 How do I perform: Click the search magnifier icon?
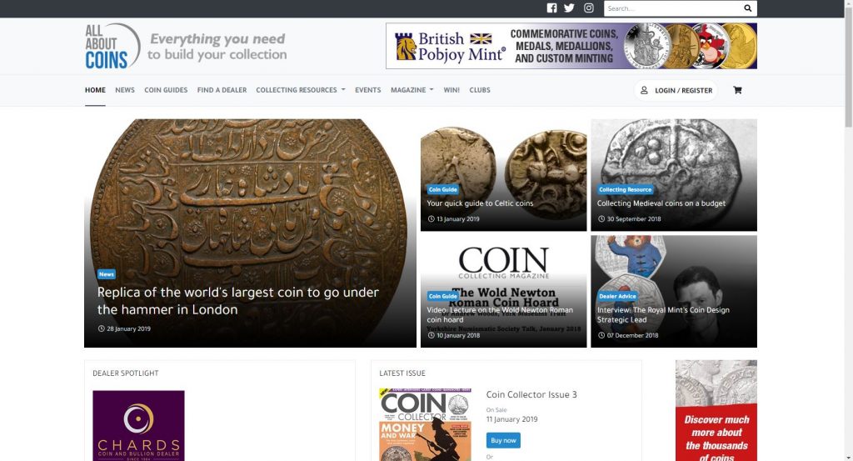pyautogui.click(x=747, y=8)
